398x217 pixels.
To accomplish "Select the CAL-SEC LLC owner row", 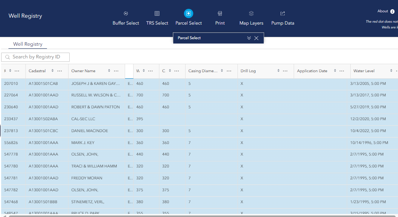I will pos(83,119).
